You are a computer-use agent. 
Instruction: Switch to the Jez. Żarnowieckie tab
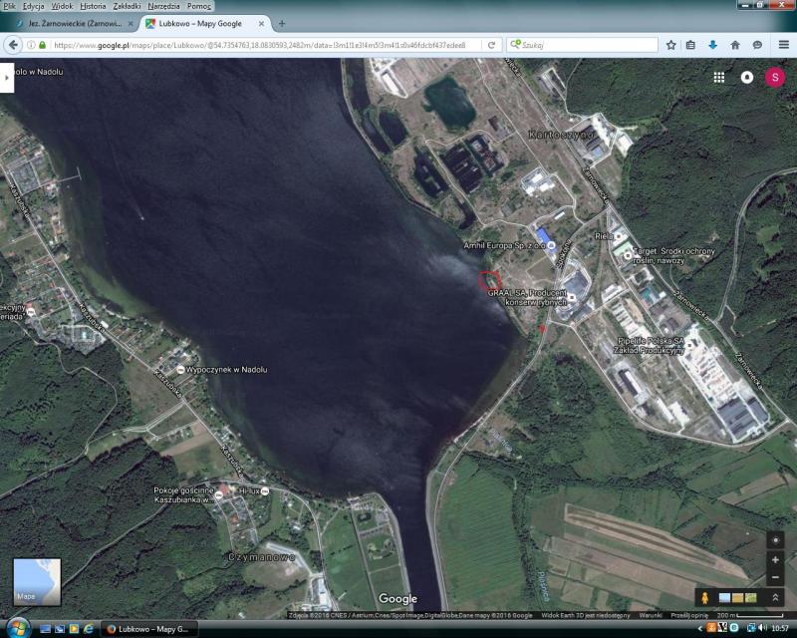coord(70,23)
